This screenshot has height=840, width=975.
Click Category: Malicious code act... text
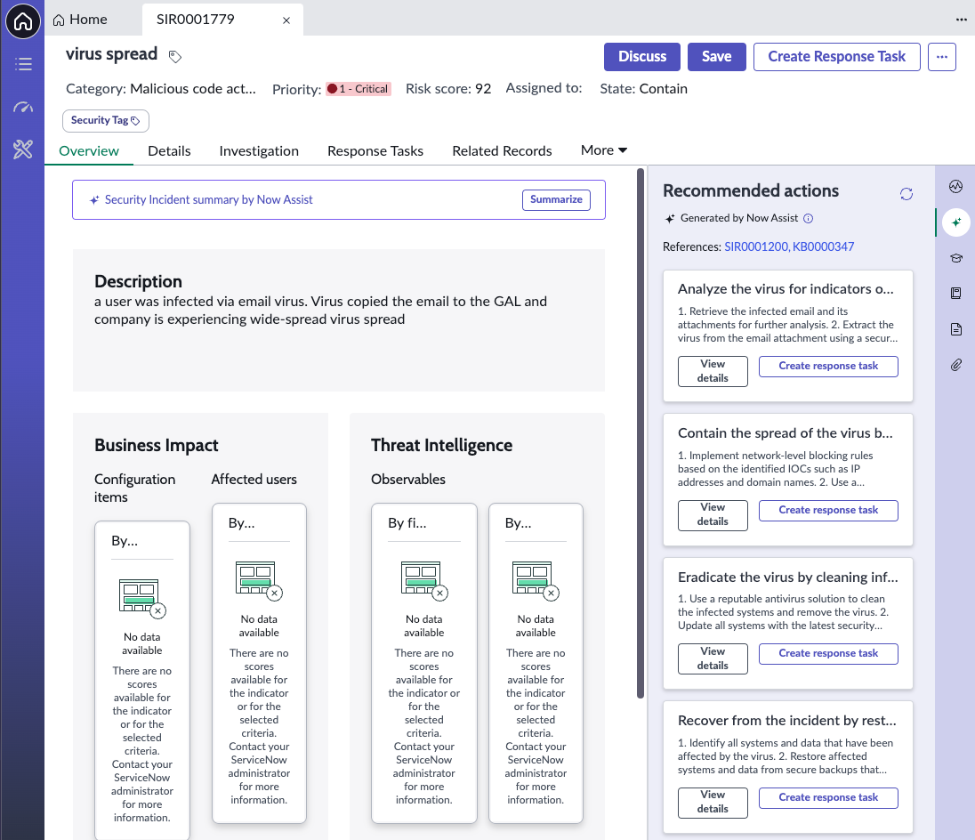point(161,89)
